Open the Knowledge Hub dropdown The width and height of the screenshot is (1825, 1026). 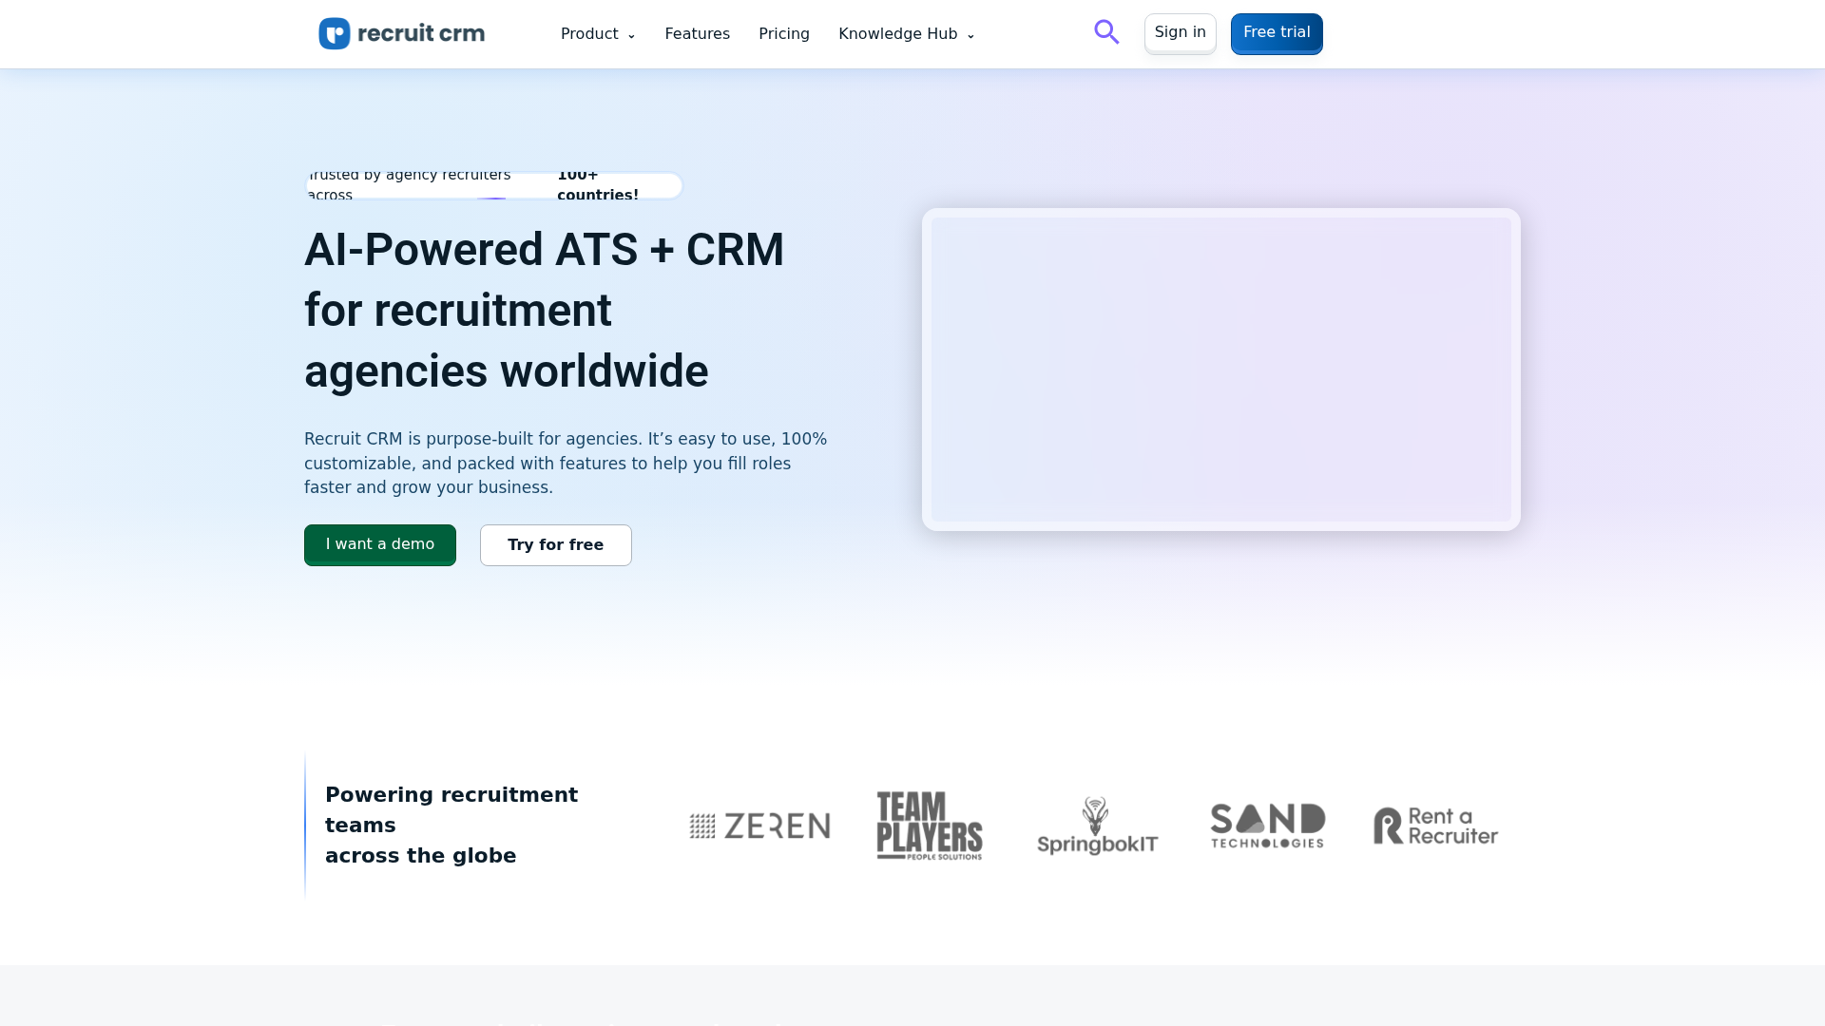[x=897, y=33]
